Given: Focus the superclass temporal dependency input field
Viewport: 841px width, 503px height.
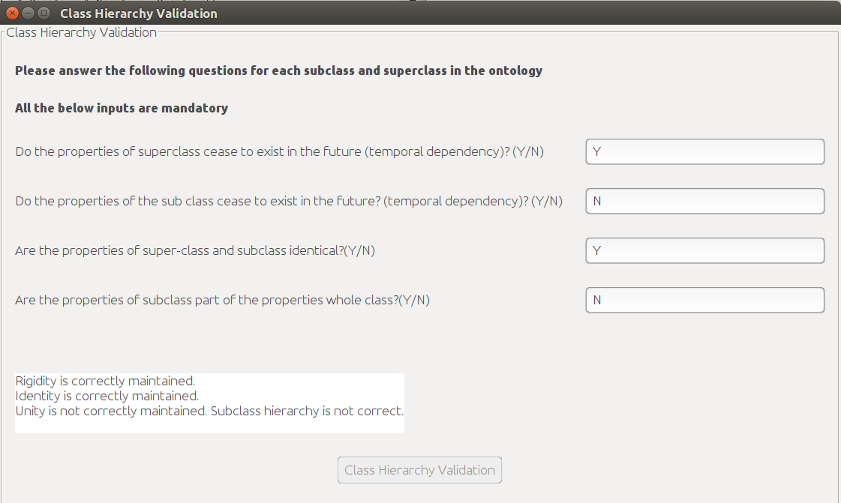Looking at the screenshot, I should [704, 151].
